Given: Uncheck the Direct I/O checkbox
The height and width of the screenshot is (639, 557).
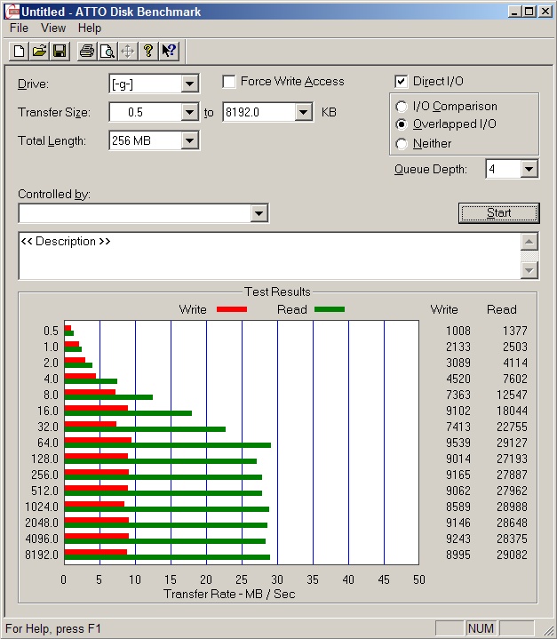Looking at the screenshot, I should click(x=402, y=82).
